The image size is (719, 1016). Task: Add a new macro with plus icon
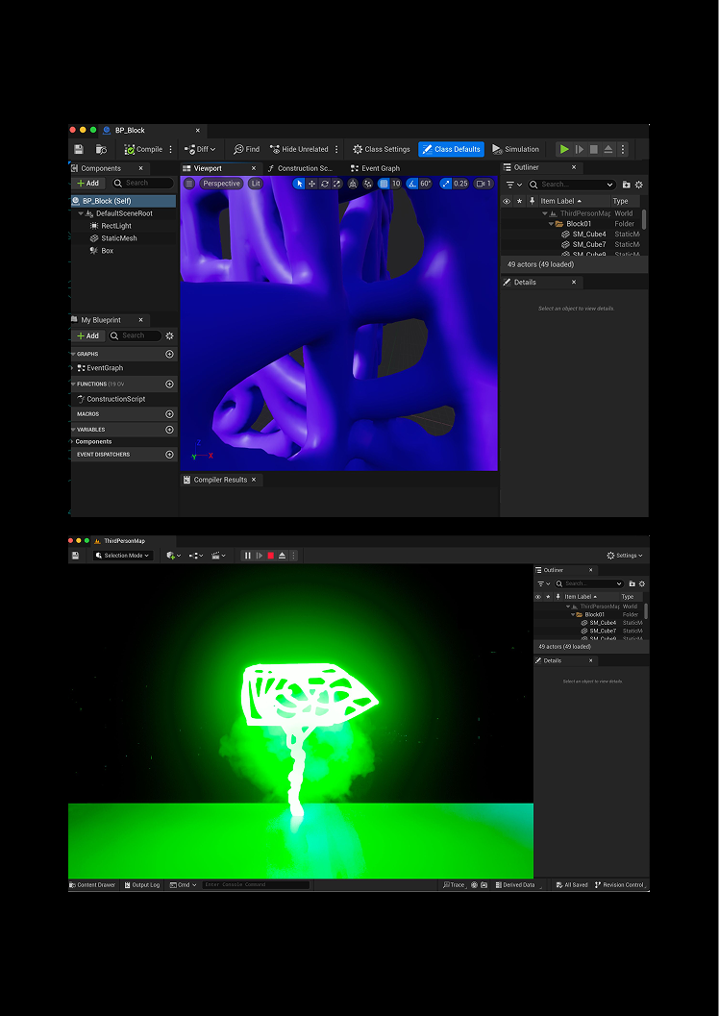(170, 413)
